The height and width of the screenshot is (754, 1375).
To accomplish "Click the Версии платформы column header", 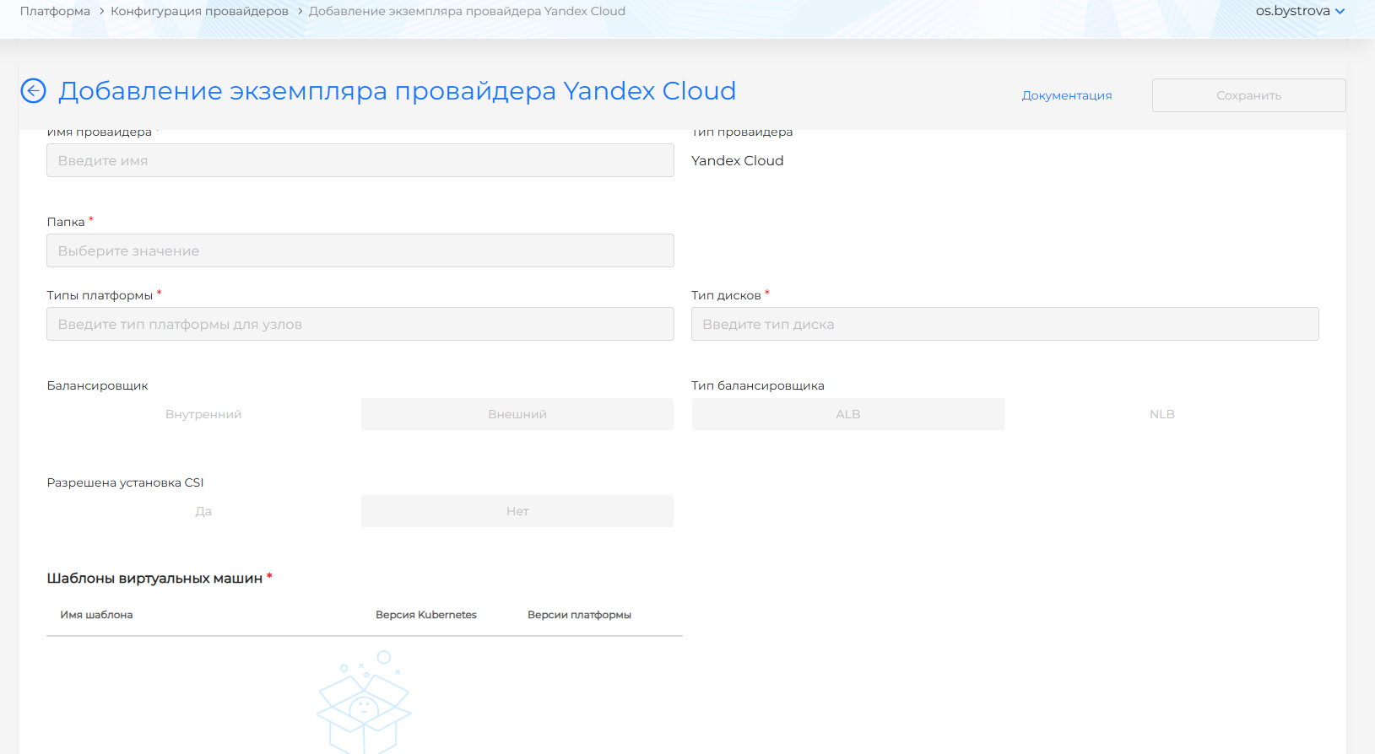I will 579,615.
